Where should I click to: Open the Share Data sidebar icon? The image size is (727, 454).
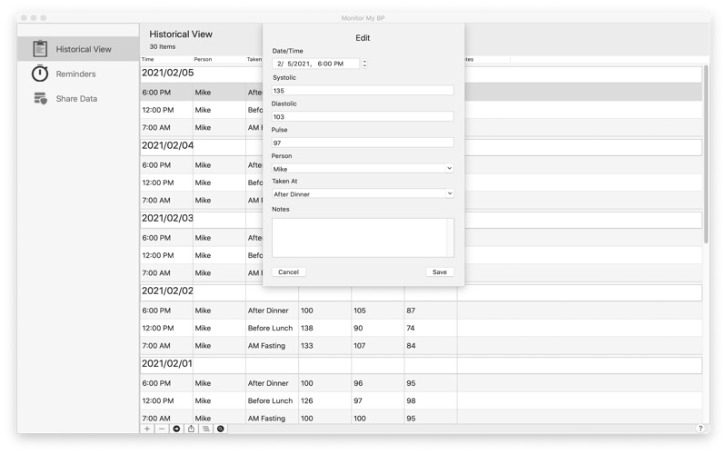[40, 99]
